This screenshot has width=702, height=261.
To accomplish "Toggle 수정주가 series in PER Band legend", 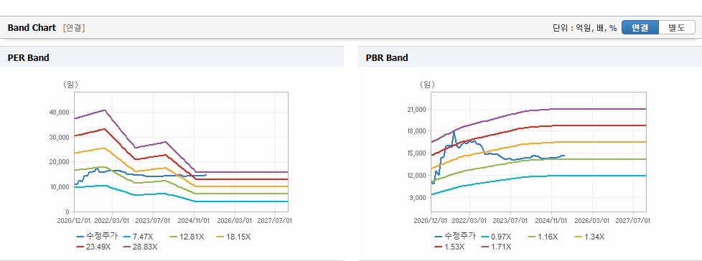I will [97, 237].
